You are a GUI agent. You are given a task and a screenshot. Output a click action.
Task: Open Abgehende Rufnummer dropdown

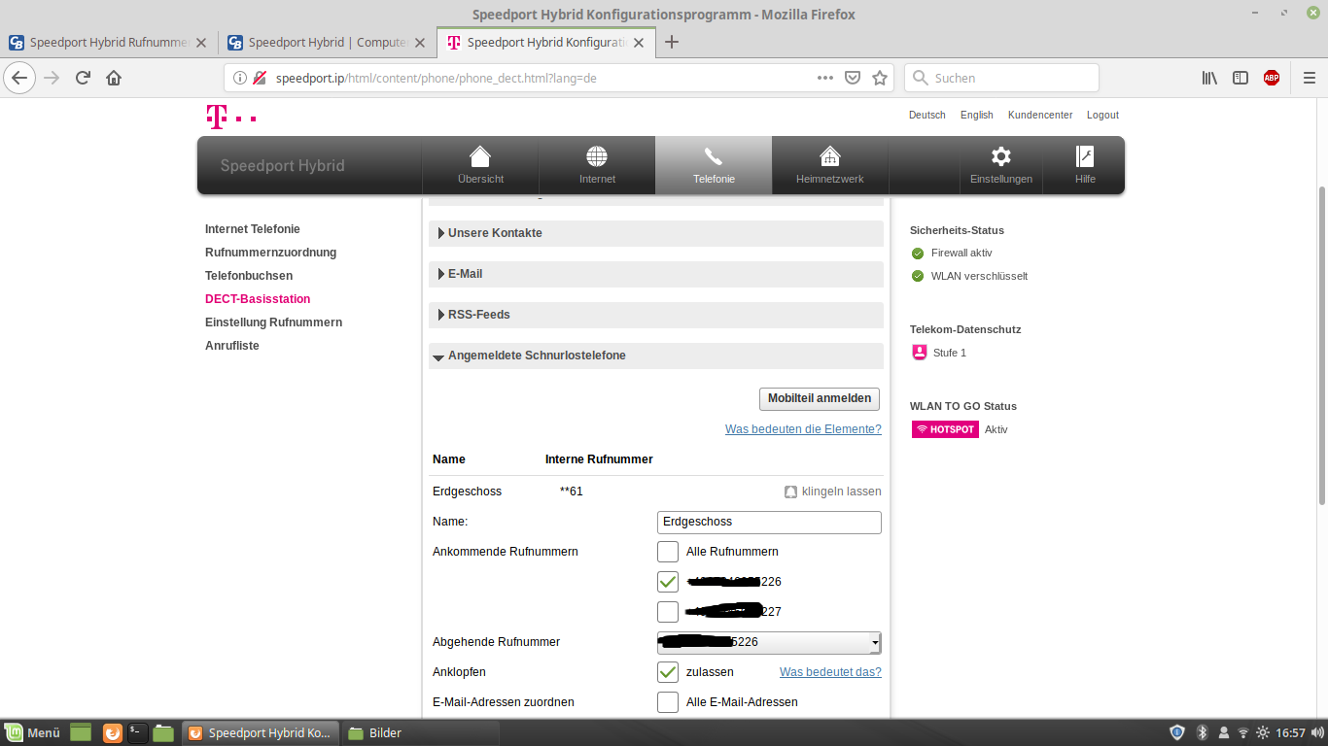point(769,642)
